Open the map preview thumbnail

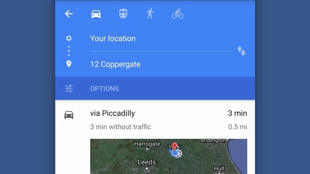click(x=169, y=157)
